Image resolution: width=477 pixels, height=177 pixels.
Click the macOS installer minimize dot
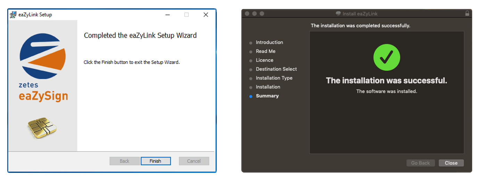click(255, 14)
